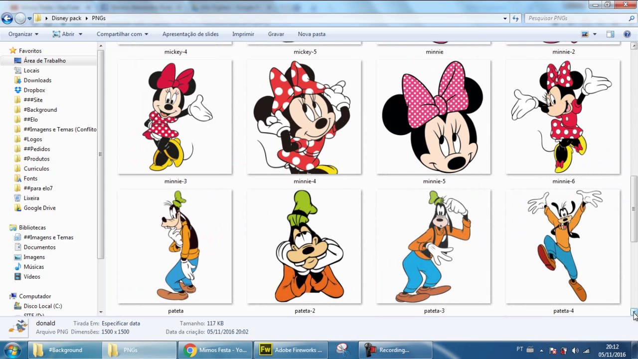
Task: Create a Nova pasta
Action: (312, 34)
